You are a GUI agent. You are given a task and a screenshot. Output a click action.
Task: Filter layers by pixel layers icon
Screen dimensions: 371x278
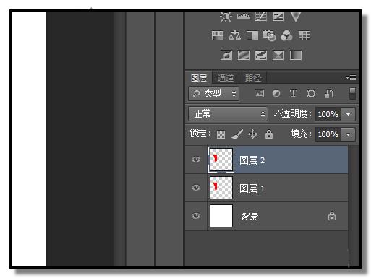click(x=259, y=93)
